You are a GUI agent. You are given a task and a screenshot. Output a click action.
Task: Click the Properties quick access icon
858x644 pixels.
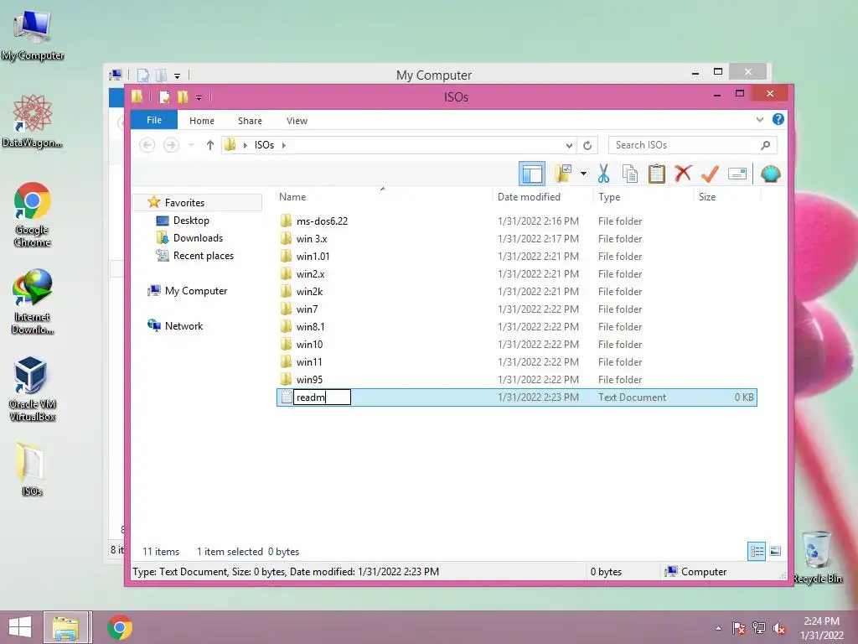coord(164,97)
